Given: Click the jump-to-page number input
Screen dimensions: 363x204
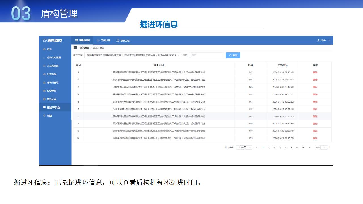Looking at the screenshot, I should (x=324, y=148).
